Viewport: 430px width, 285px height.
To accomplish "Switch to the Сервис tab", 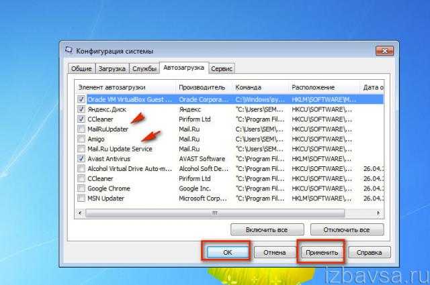I will click(x=222, y=68).
